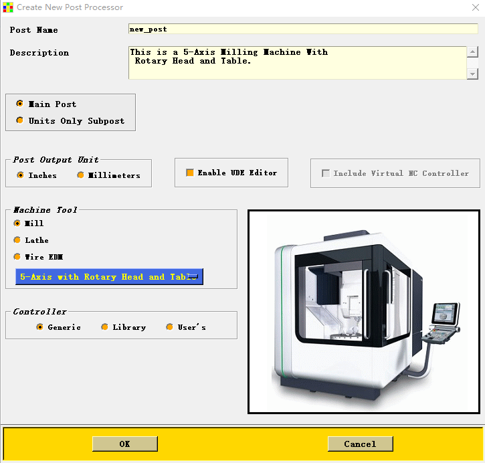Click inside the Description text box

coord(297,62)
